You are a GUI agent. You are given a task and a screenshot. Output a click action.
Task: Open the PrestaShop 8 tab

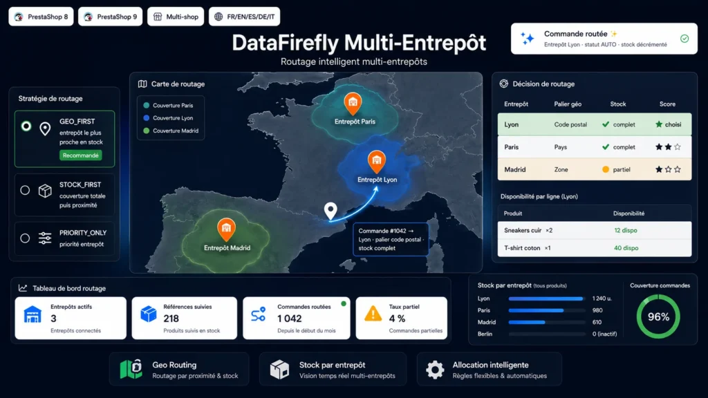(x=41, y=17)
